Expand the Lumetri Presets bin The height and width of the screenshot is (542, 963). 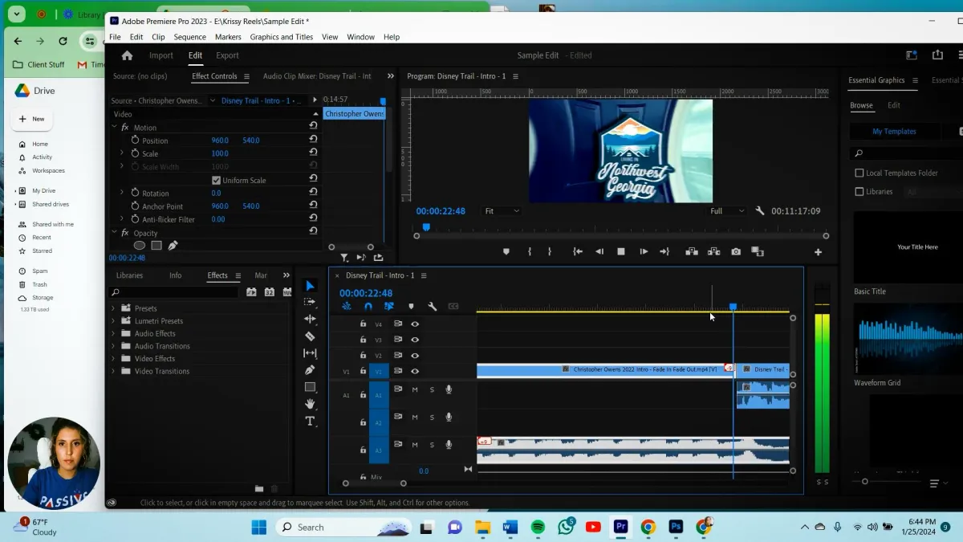(113, 321)
